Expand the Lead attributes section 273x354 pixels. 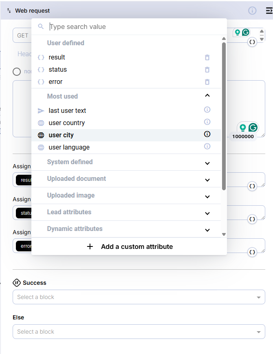(x=207, y=213)
